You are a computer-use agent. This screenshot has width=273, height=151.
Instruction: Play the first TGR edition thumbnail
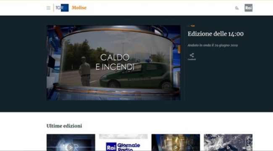[x=71, y=148]
